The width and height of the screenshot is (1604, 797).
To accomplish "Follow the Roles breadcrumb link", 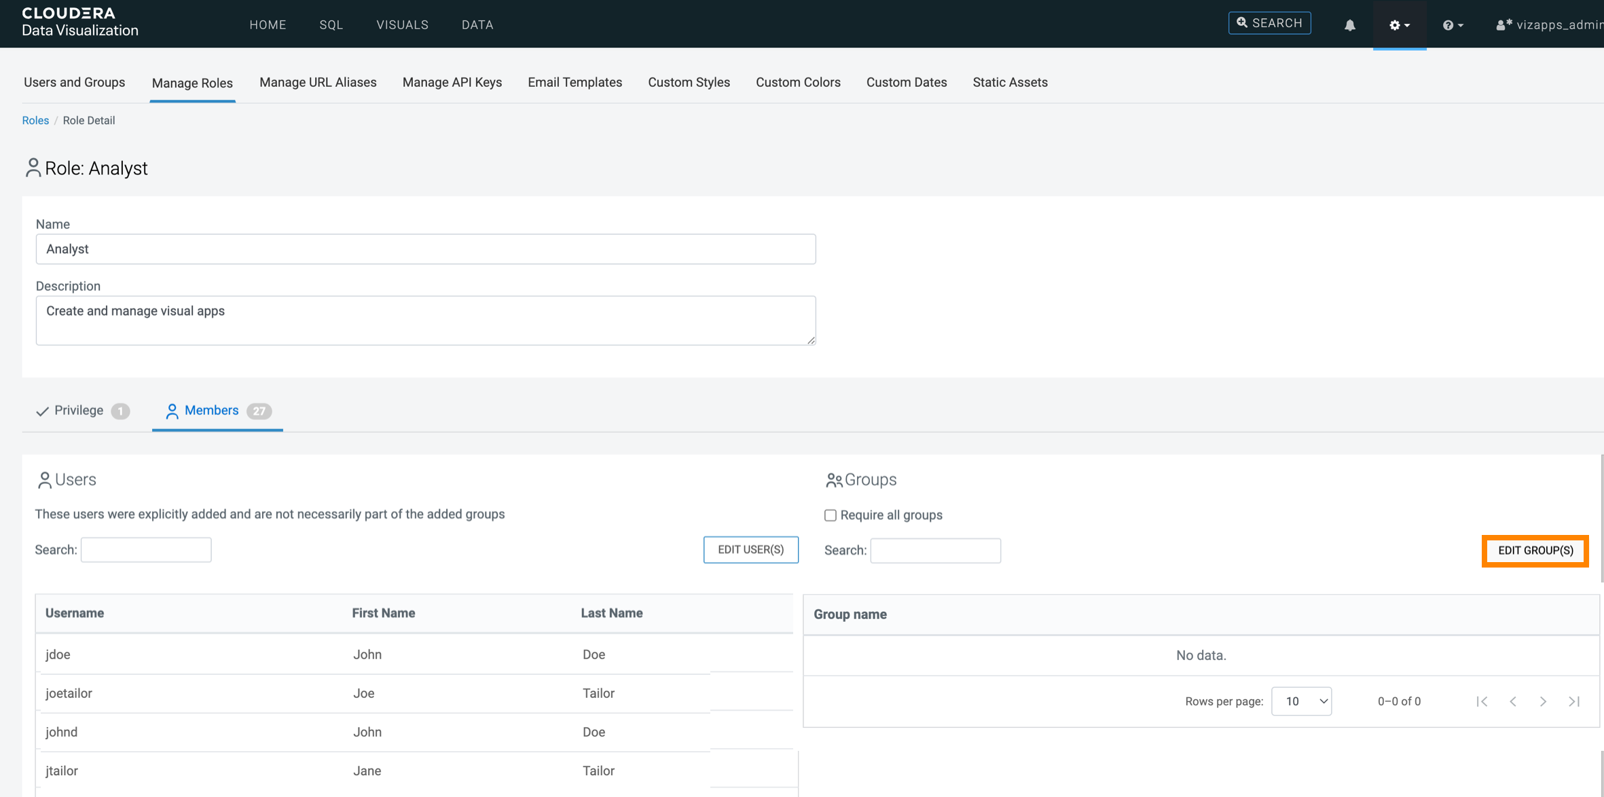I will tap(35, 120).
